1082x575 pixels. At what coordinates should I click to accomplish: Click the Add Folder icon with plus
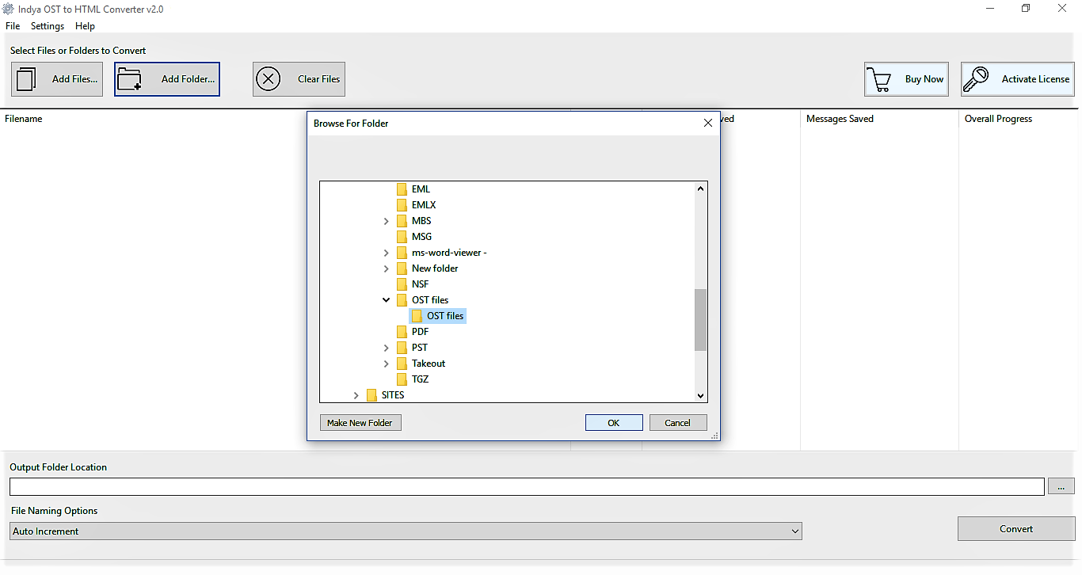coord(129,79)
